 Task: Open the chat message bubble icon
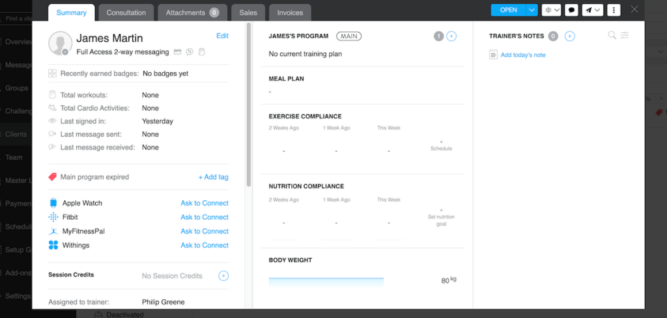click(571, 10)
